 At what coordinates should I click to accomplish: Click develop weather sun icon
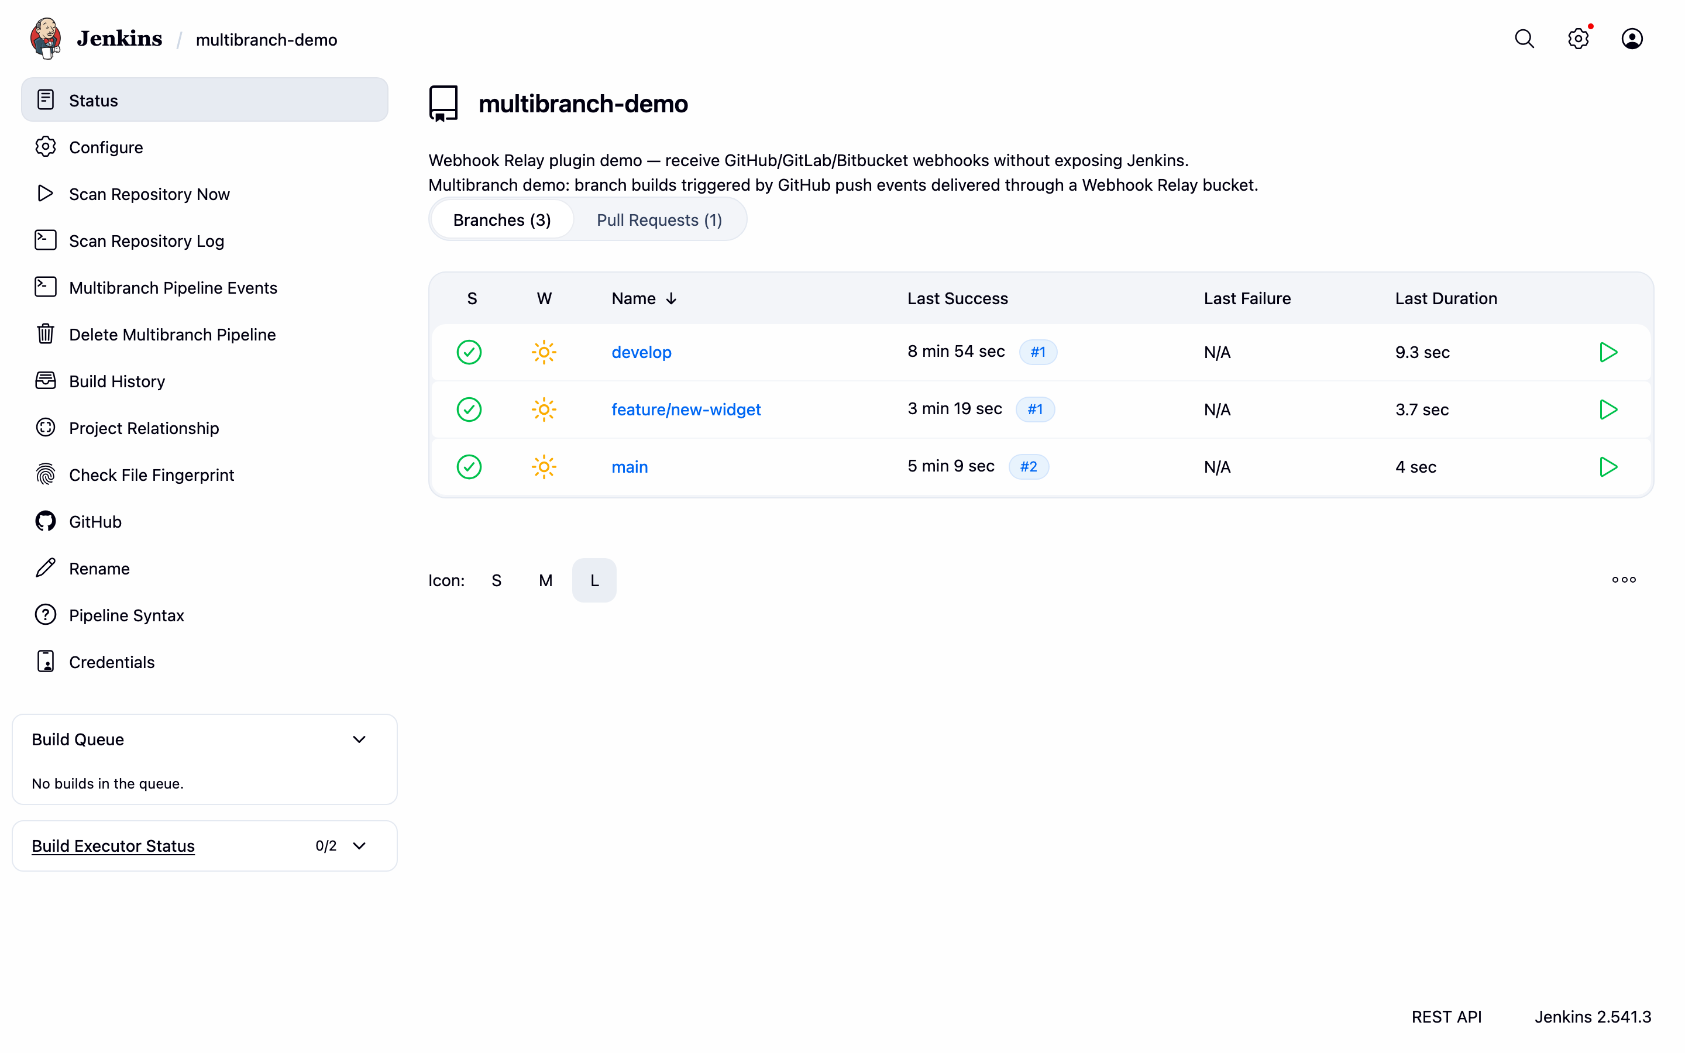pyautogui.click(x=544, y=352)
